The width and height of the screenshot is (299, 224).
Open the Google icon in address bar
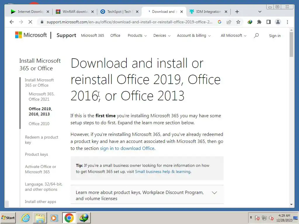click(x=220, y=22)
